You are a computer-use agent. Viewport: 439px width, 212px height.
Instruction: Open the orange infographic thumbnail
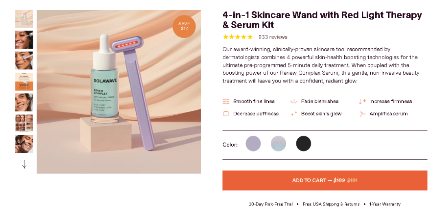pos(24,81)
